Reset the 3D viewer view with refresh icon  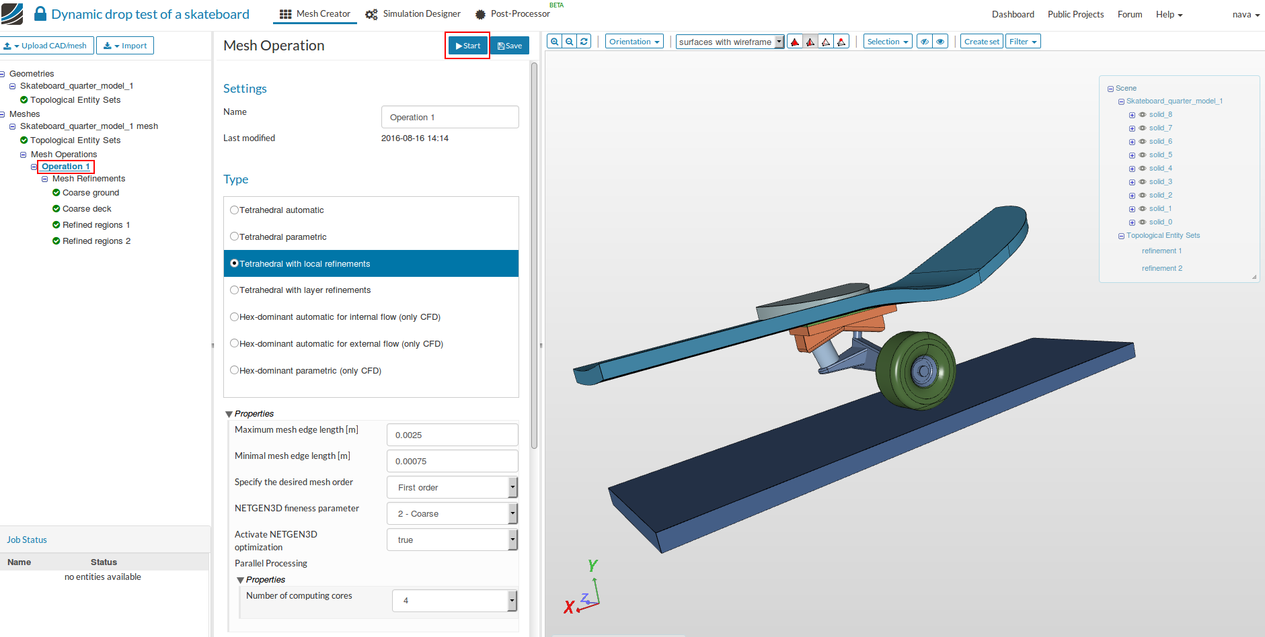point(584,42)
